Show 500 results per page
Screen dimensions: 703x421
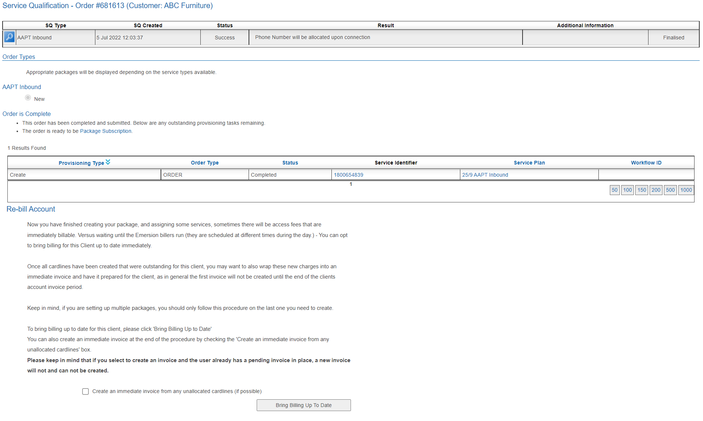point(670,190)
